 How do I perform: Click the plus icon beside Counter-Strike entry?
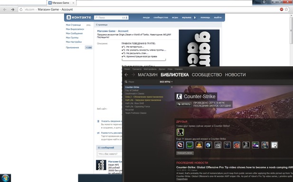pyautogui.click(x=172, y=87)
